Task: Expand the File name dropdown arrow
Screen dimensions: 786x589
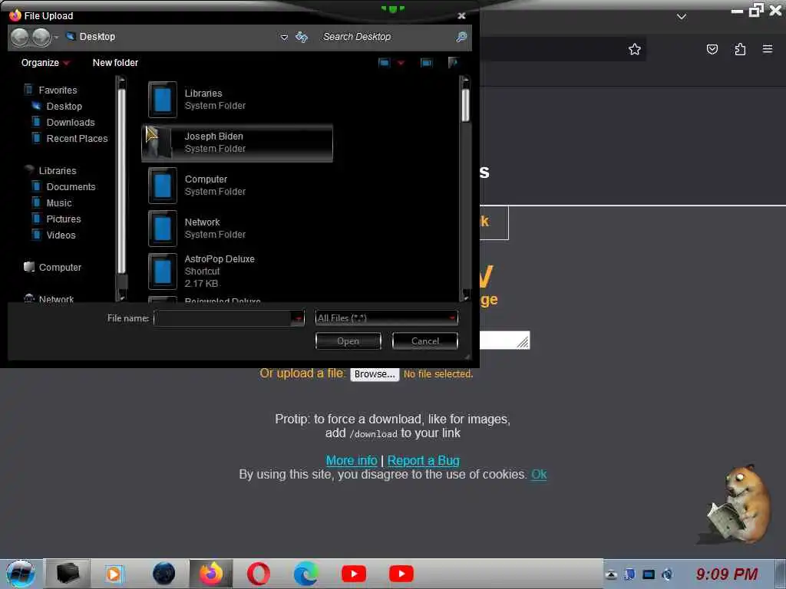Action: (299, 318)
